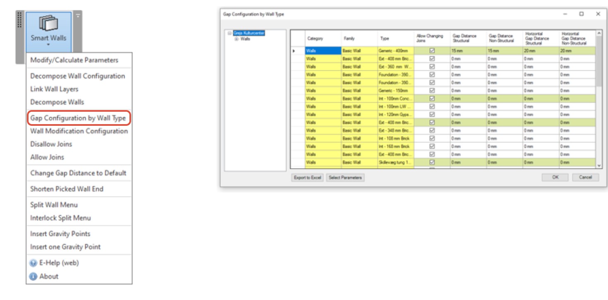Click the row selector arrow on first row
Image resolution: width=608 pixels, height=300 pixels.
pos(294,51)
